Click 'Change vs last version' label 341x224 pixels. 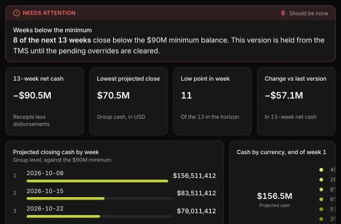[x=296, y=79]
